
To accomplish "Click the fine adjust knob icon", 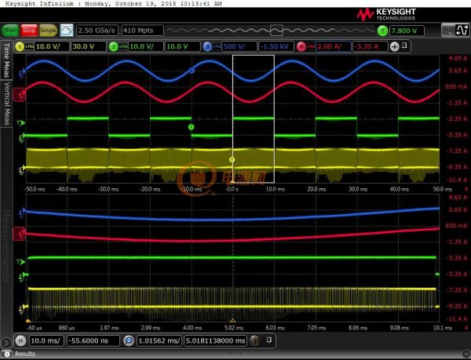I will 254,341.
